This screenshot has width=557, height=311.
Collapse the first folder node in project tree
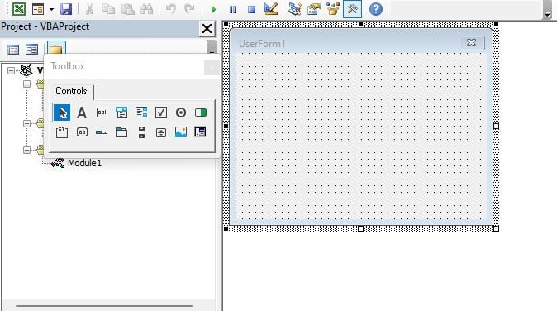[26, 84]
